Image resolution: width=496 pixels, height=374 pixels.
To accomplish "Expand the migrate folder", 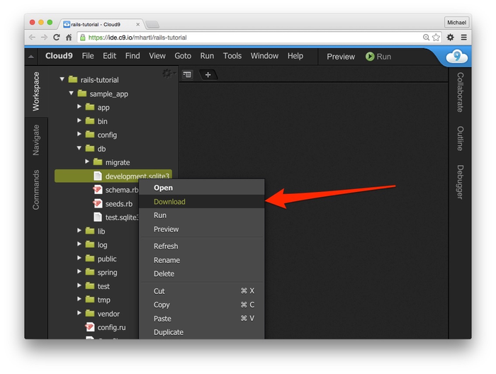I will tap(87, 162).
